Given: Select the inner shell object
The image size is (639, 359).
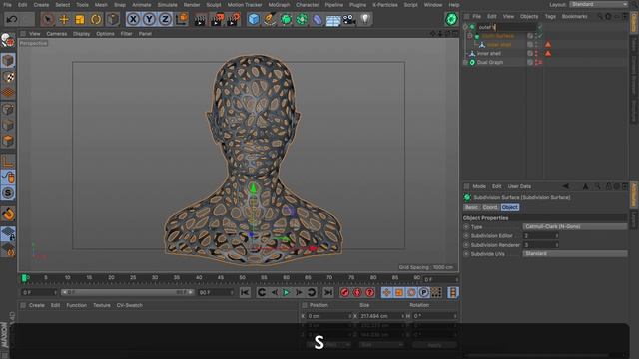Looking at the screenshot, I should click(x=488, y=53).
